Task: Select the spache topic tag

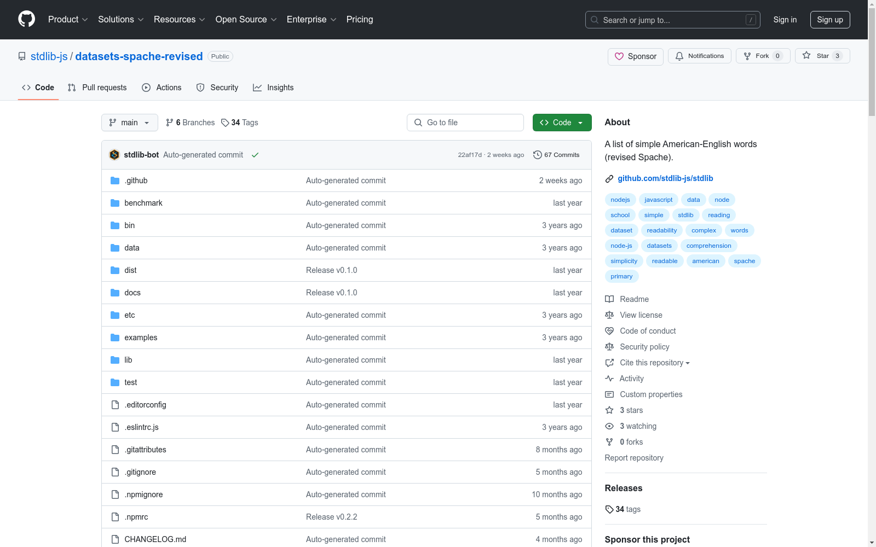Action: tap(745, 261)
